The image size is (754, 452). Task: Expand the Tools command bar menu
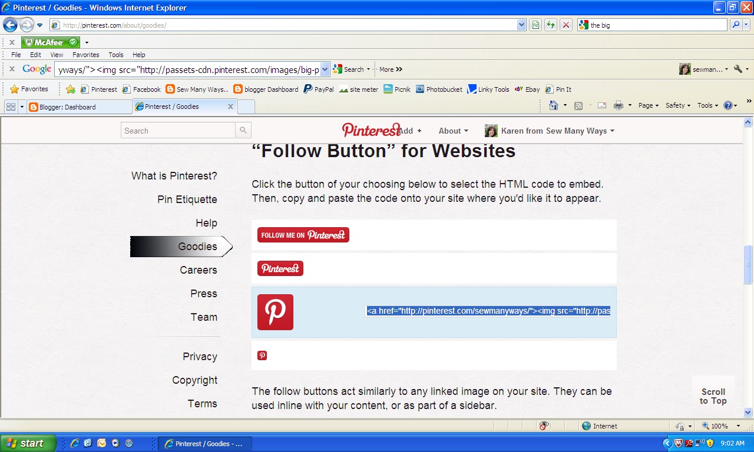[x=707, y=105]
